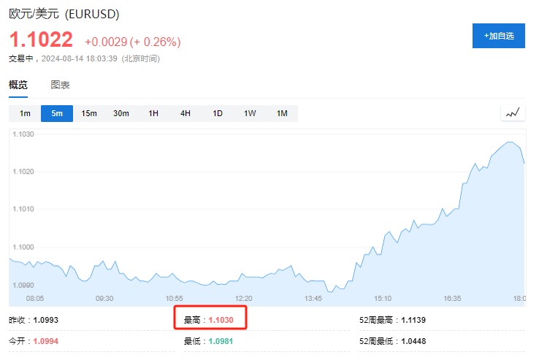This screenshot has width=539, height=363.
Task: Select the 5m timeframe button
Action: (x=57, y=113)
